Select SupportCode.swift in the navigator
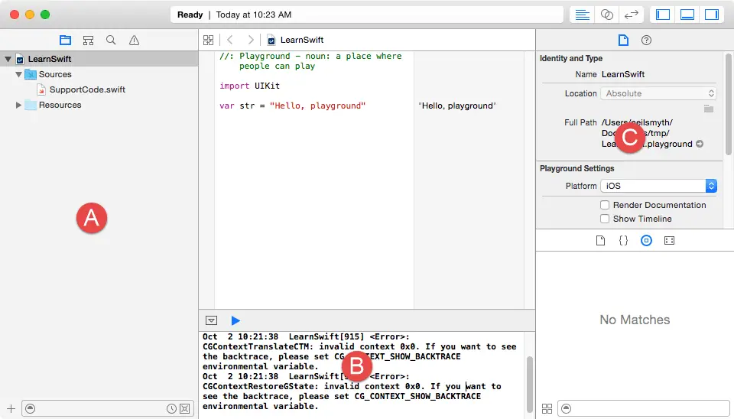 (86, 89)
